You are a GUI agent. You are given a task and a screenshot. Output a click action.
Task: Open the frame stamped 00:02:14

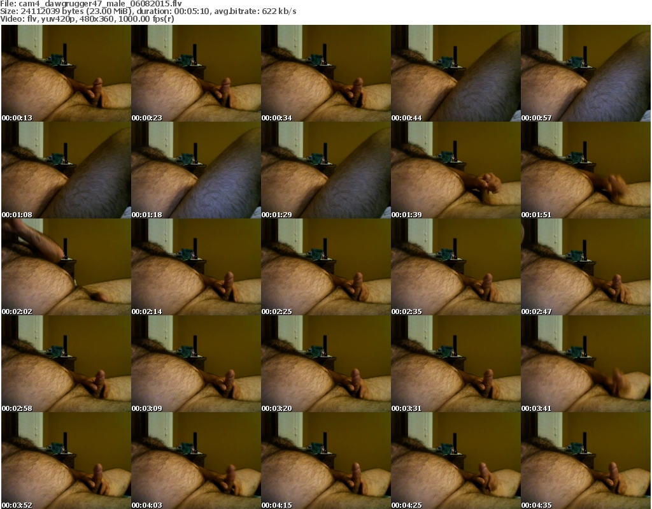click(x=196, y=267)
